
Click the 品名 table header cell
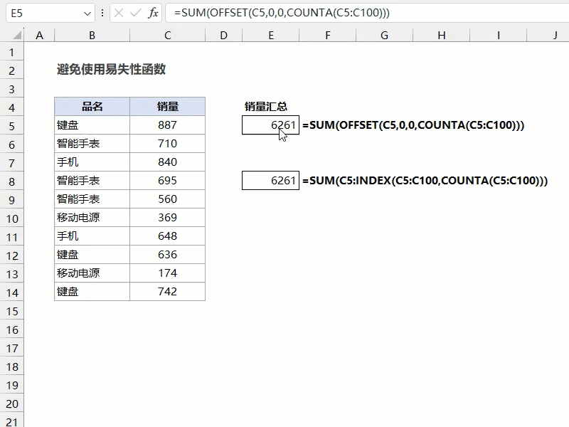[92, 107]
